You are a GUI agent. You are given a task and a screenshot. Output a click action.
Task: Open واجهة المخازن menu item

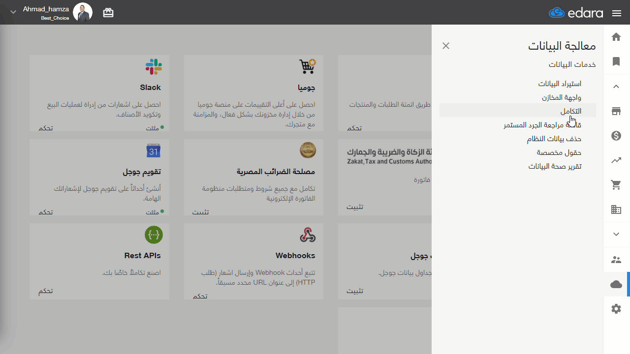562,97
